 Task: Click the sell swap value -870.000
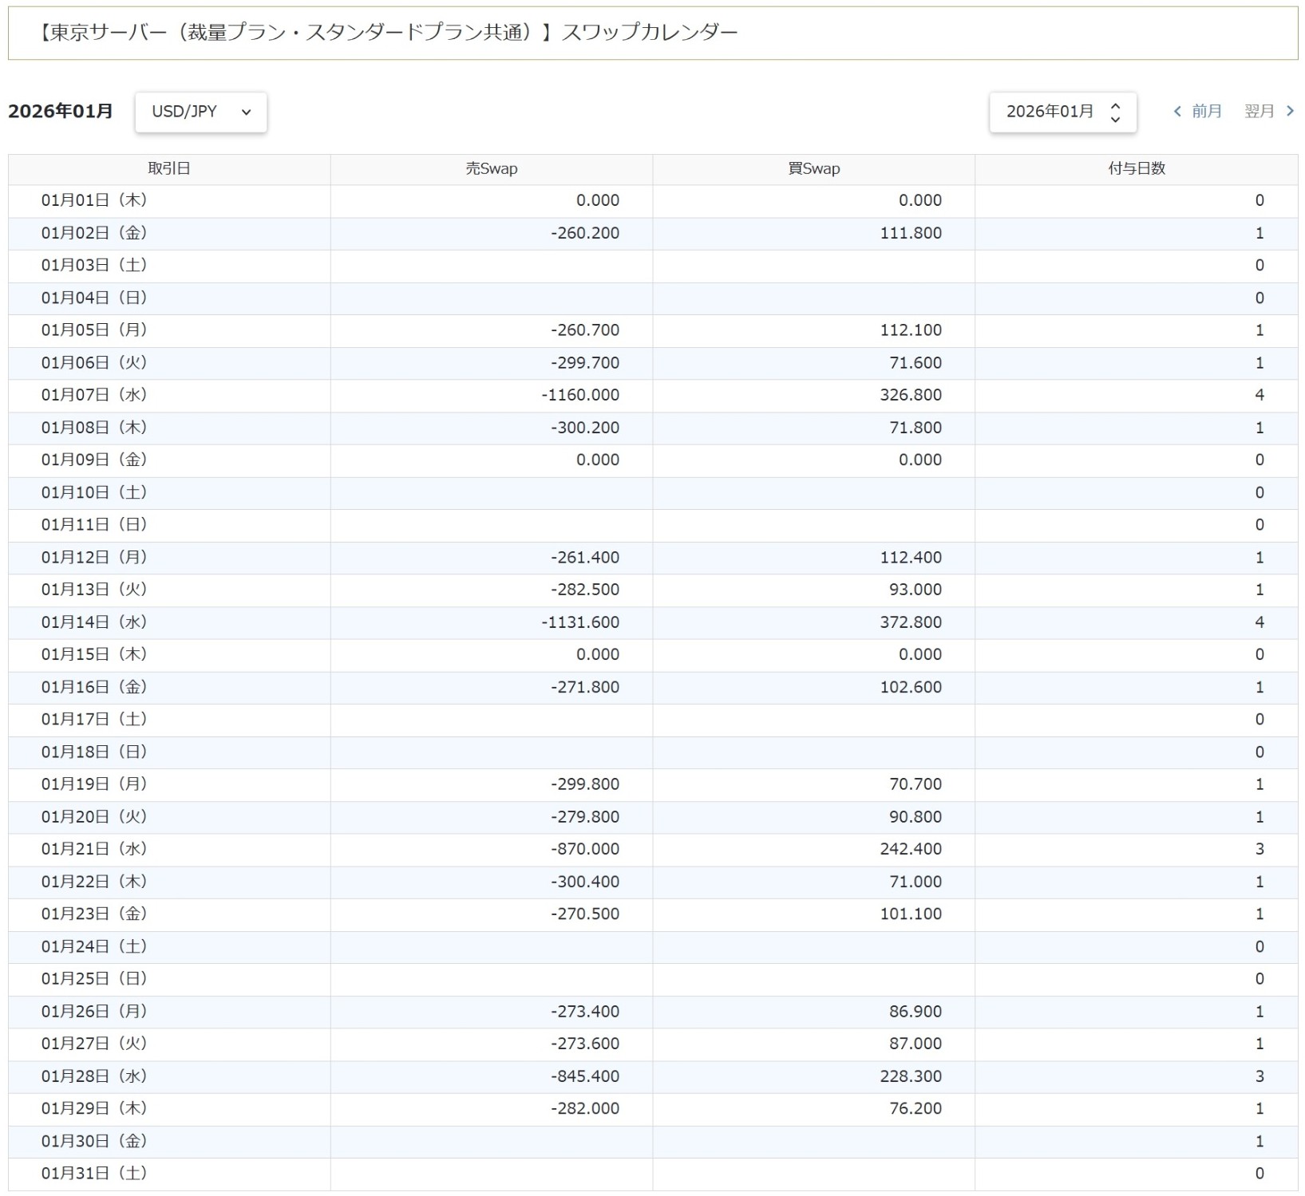click(x=585, y=849)
